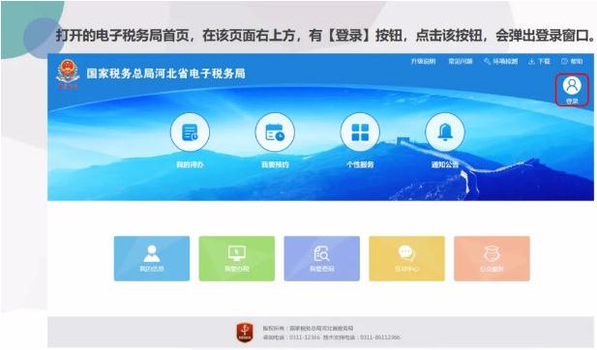Run 环境检测 from the top bar
Screen dimensions: 597x350
pyautogui.click(x=500, y=61)
